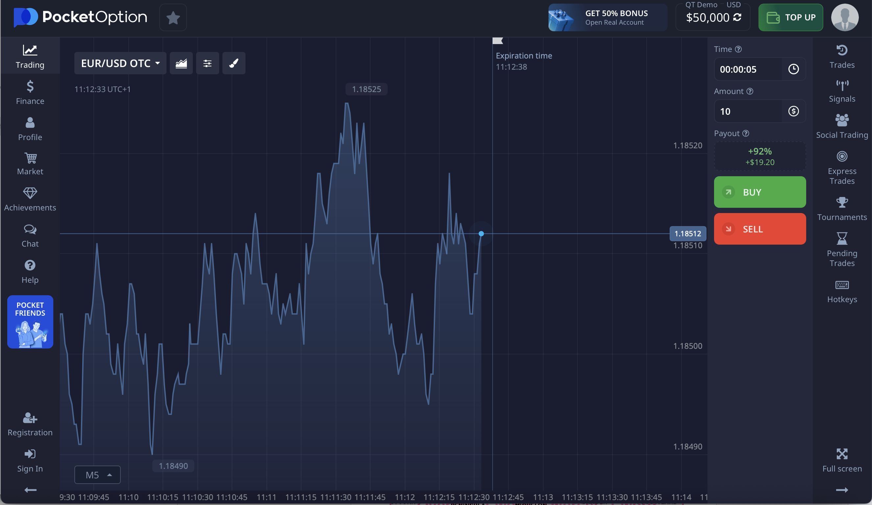Click the +92% payout box
This screenshot has width=872, height=505.
coord(760,156)
